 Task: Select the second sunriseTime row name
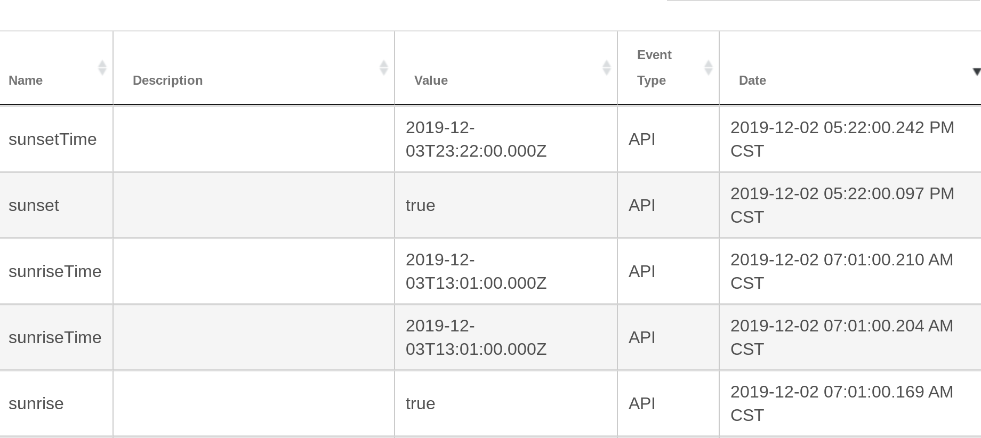[55, 337]
